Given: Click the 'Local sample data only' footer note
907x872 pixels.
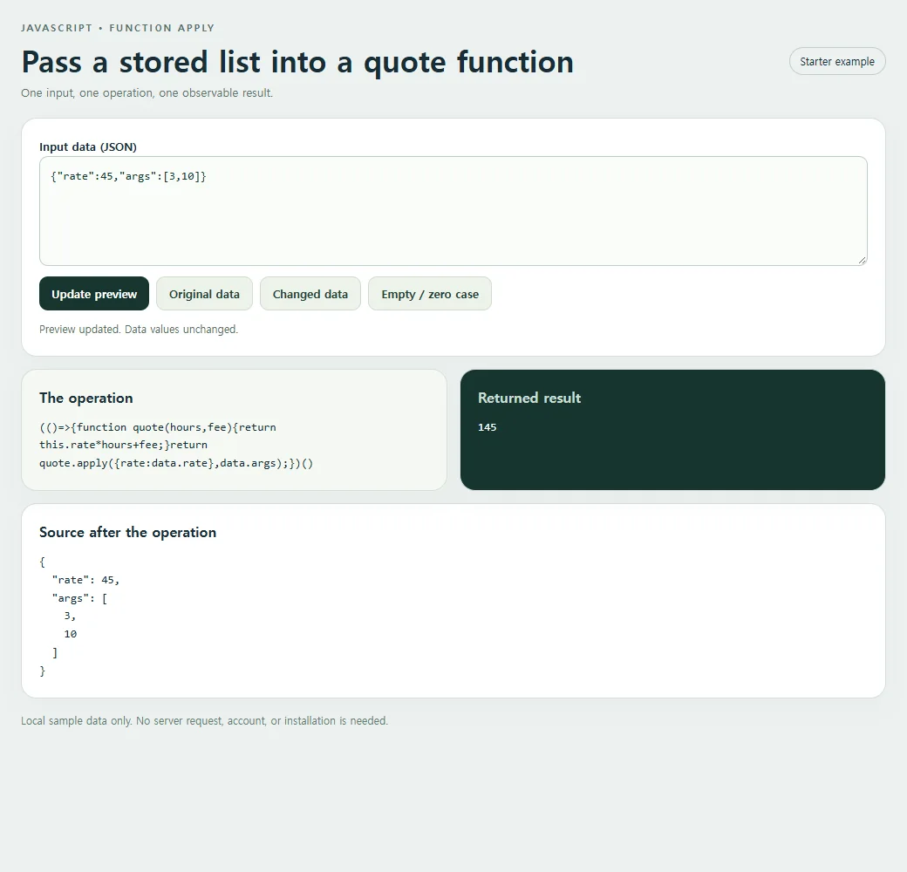Looking at the screenshot, I should (x=205, y=720).
